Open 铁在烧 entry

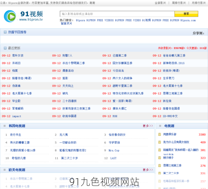click(167, 101)
